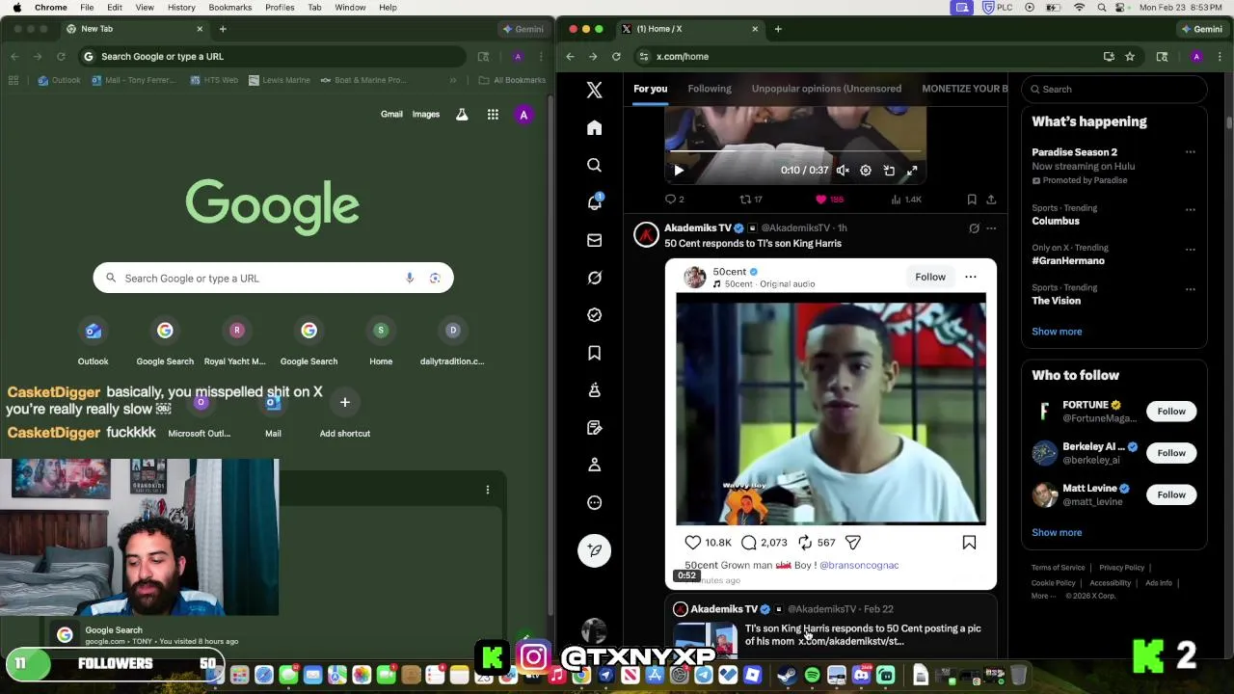Like the embedded Instagram post heart
This screenshot has height=694, width=1234.
[692, 543]
